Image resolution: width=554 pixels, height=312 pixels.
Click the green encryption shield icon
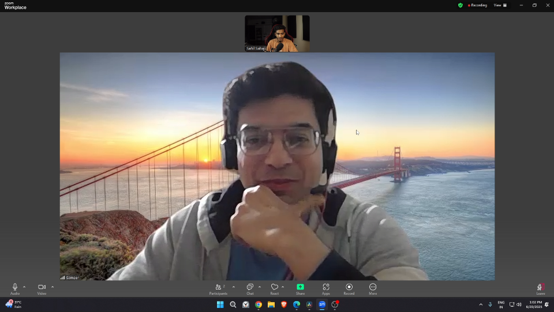(460, 5)
